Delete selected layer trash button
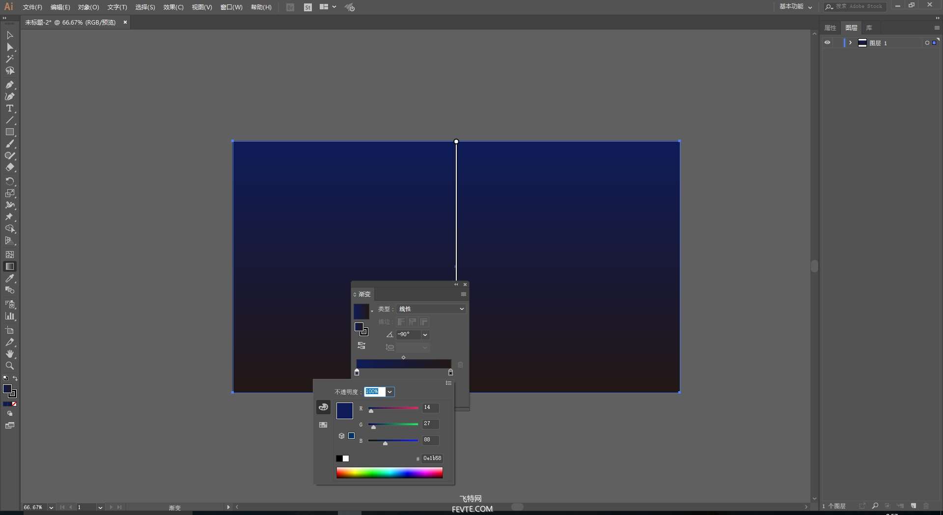Viewport: 943px width, 515px height. pyautogui.click(x=926, y=506)
